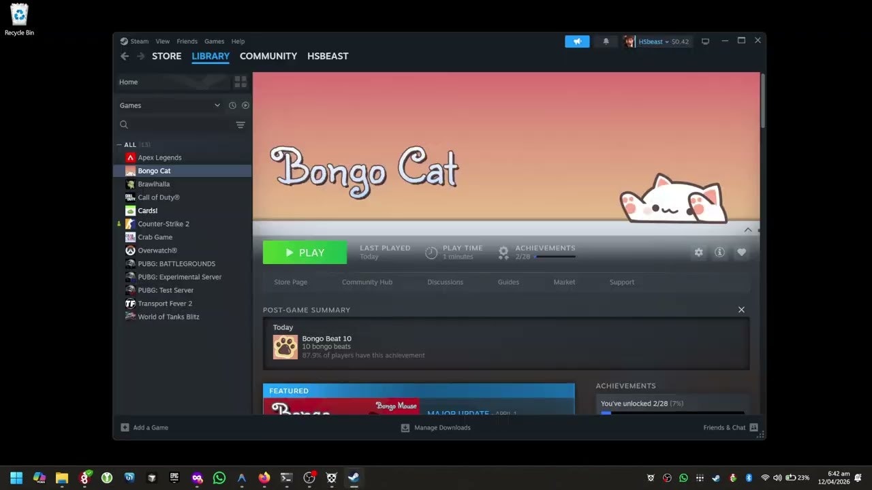Viewport: 872px width, 490px height.
Task: Open WhatsApp from the taskbar
Action: coord(219,478)
